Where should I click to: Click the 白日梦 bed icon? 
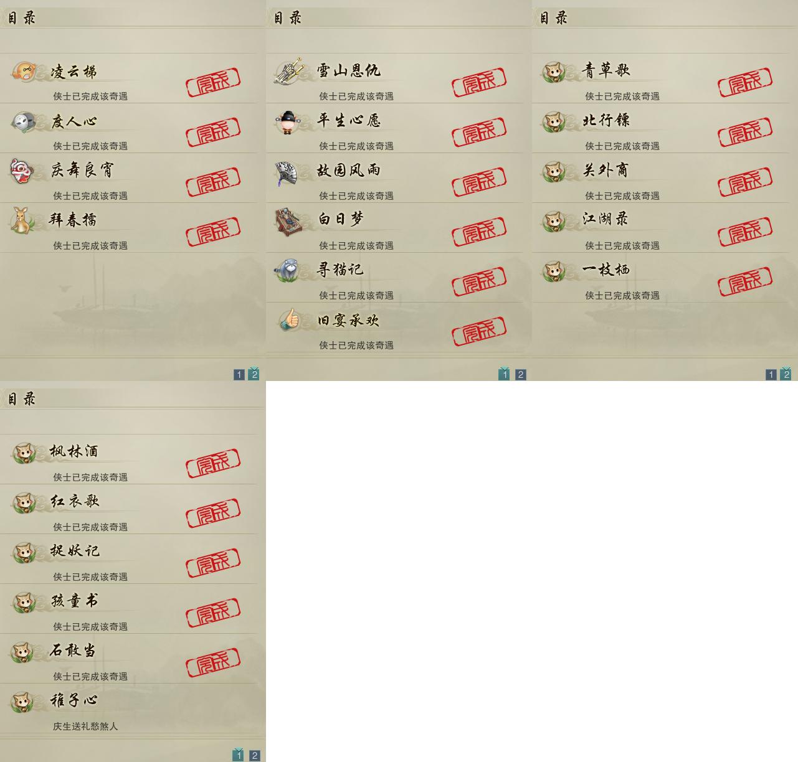click(290, 221)
